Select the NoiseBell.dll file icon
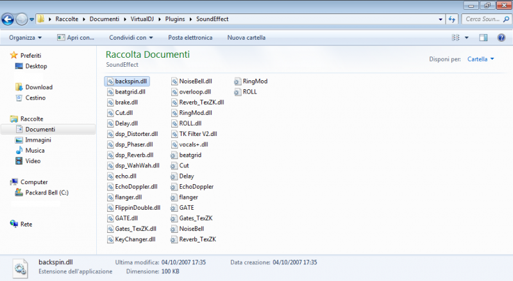 pos(174,81)
